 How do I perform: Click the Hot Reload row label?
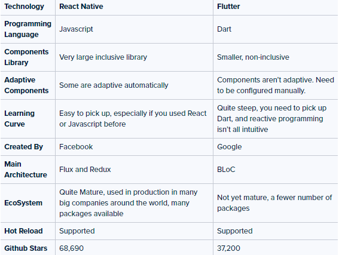(23, 231)
